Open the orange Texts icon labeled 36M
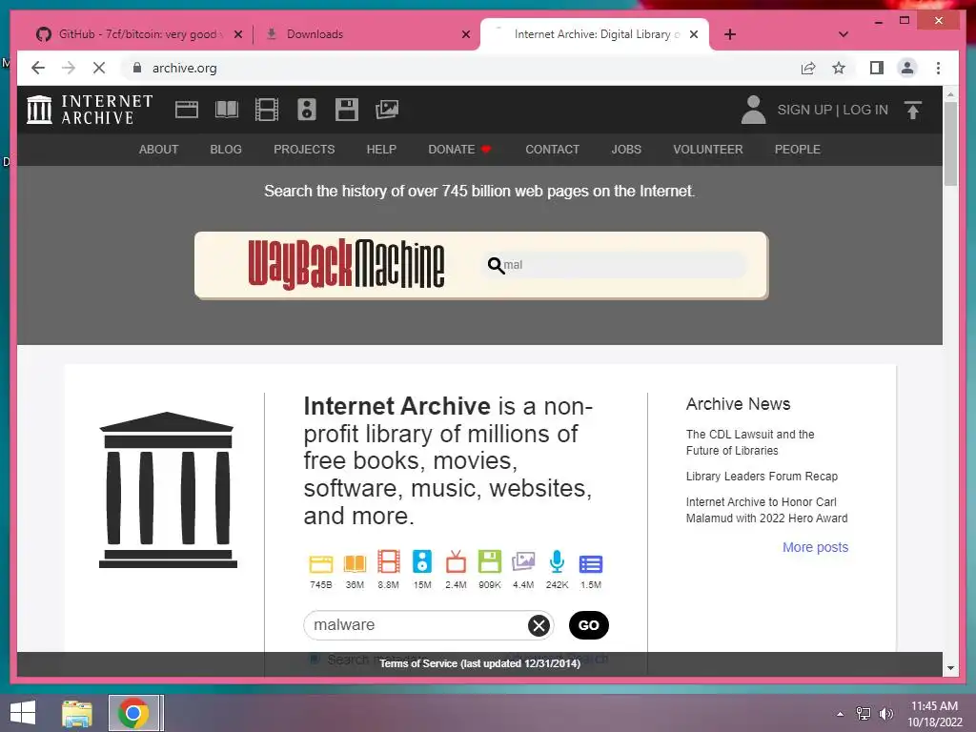This screenshot has width=976, height=732. [x=355, y=564]
